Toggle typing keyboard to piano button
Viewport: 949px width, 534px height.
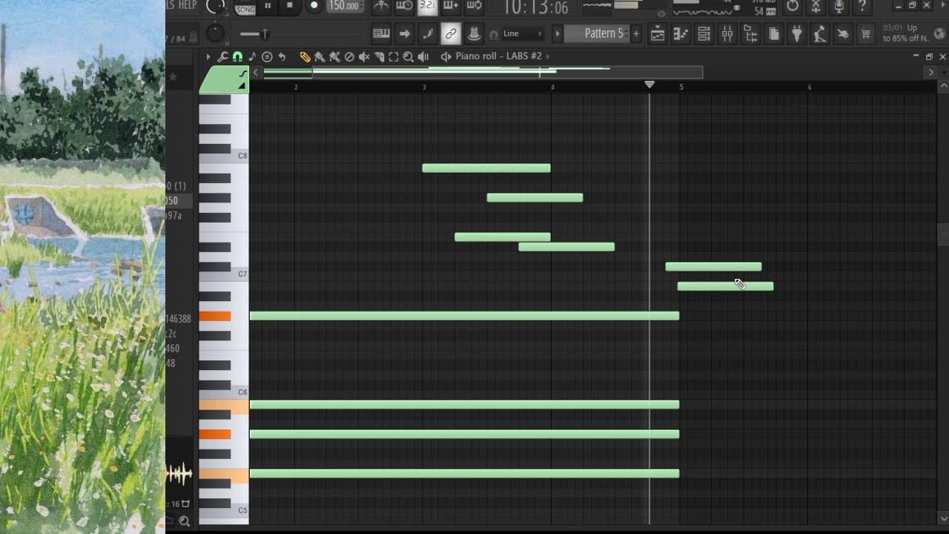click(381, 33)
